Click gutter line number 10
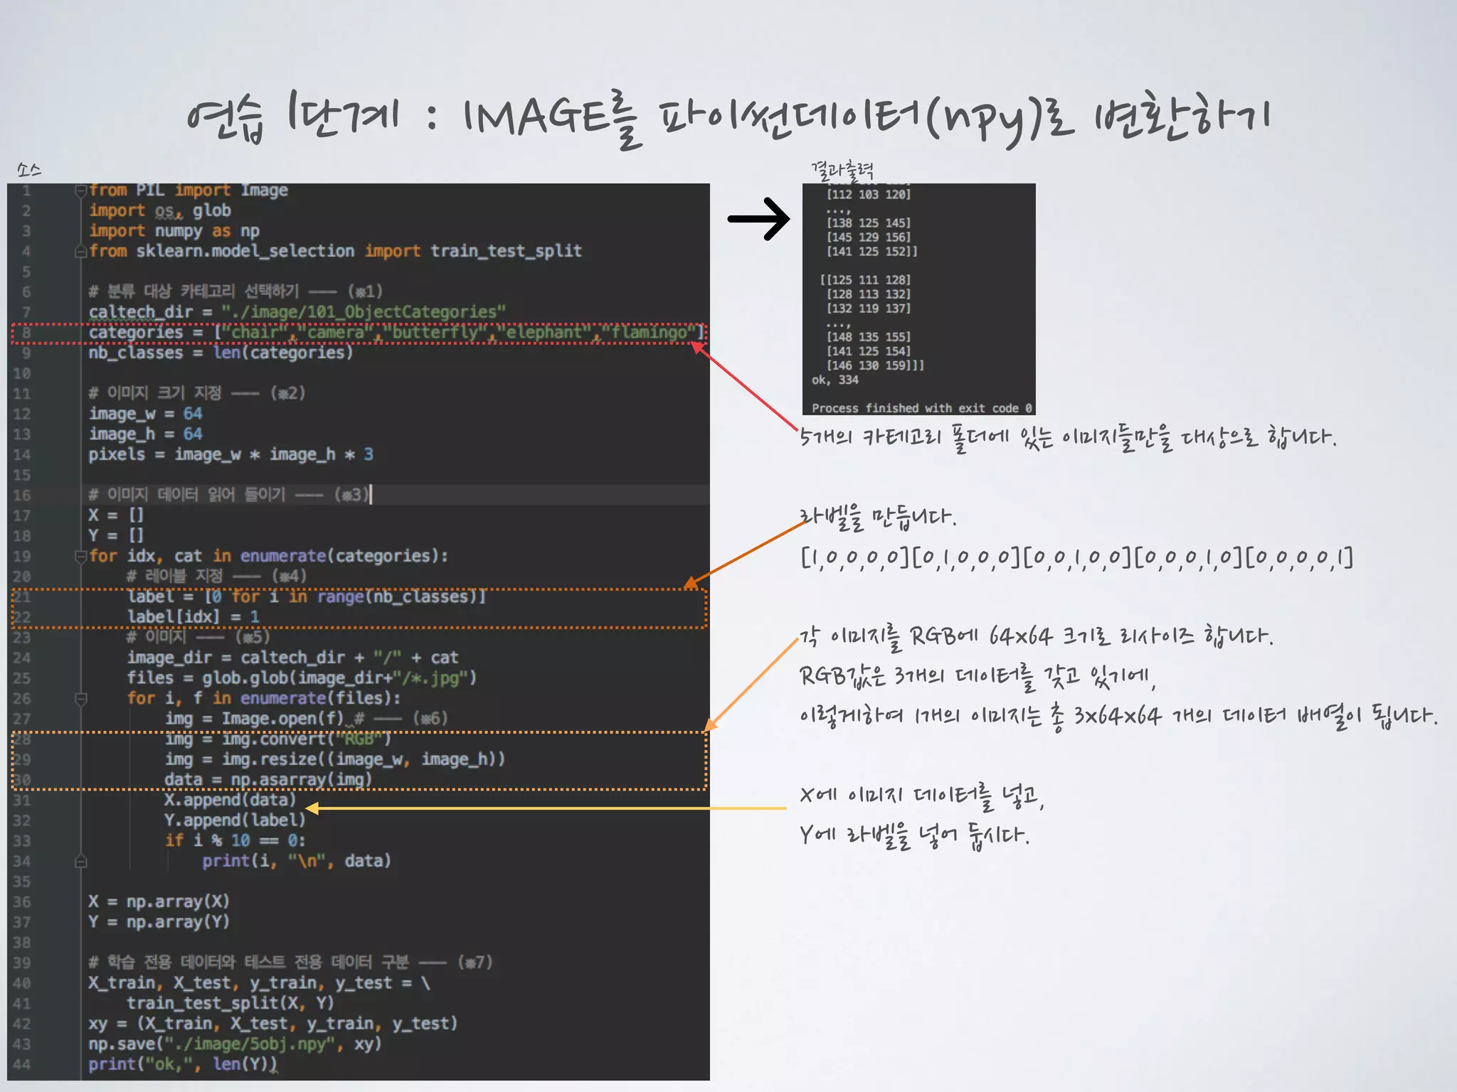1457x1092 pixels. [x=22, y=374]
